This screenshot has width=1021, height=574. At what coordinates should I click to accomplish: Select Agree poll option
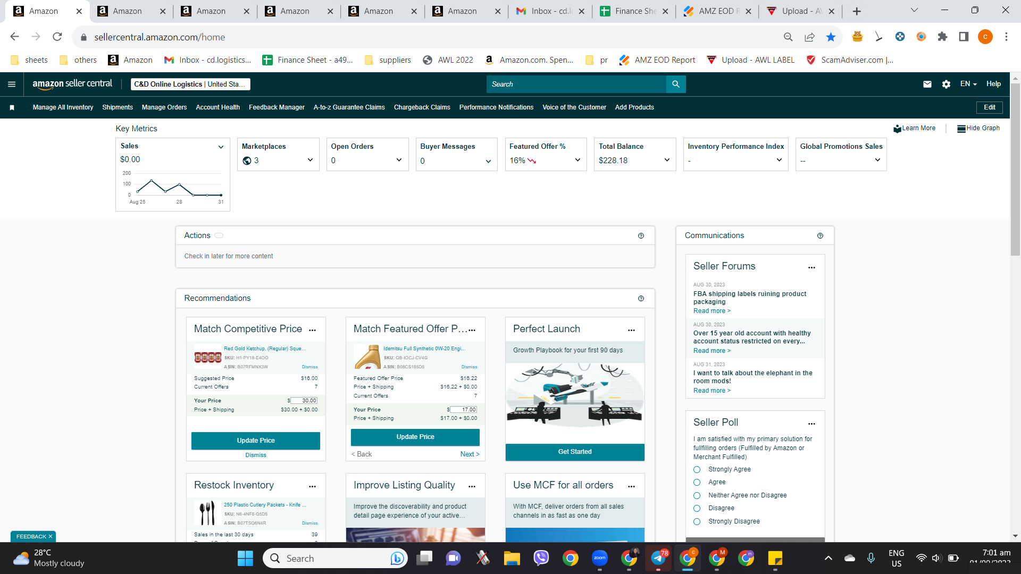pyautogui.click(x=697, y=482)
